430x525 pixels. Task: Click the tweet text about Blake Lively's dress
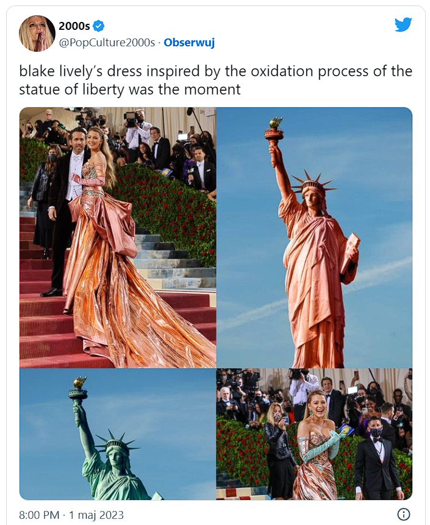215,80
